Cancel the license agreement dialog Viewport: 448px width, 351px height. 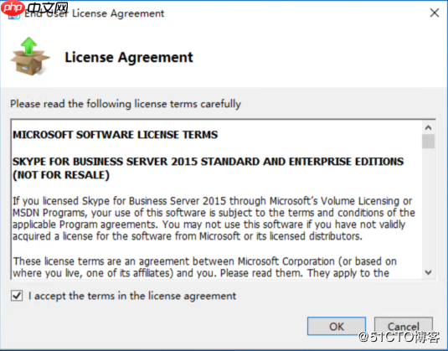(403, 326)
